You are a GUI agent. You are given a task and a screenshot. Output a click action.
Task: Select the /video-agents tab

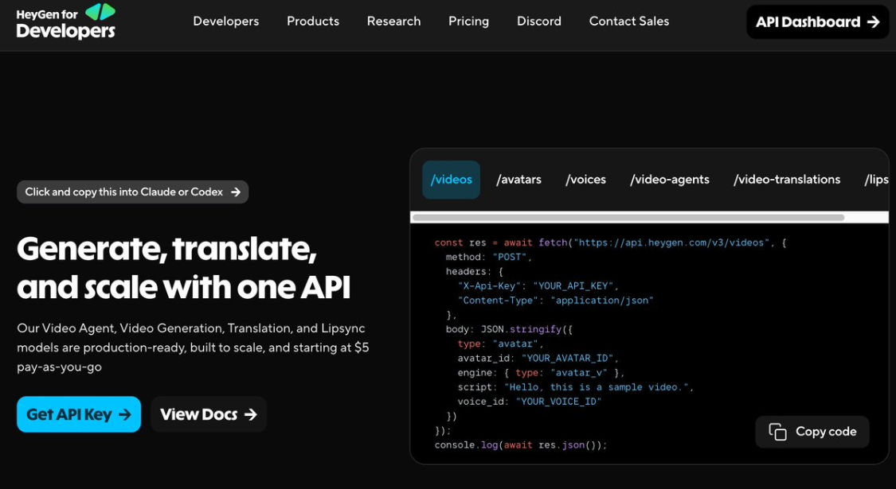point(670,180)
